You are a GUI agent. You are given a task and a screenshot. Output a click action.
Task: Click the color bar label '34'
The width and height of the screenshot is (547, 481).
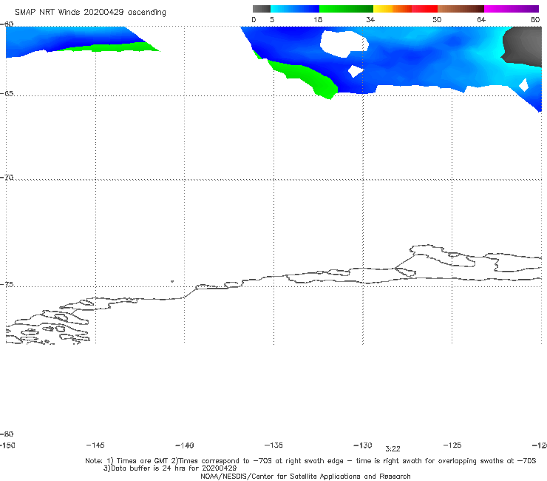click(370, 19)
